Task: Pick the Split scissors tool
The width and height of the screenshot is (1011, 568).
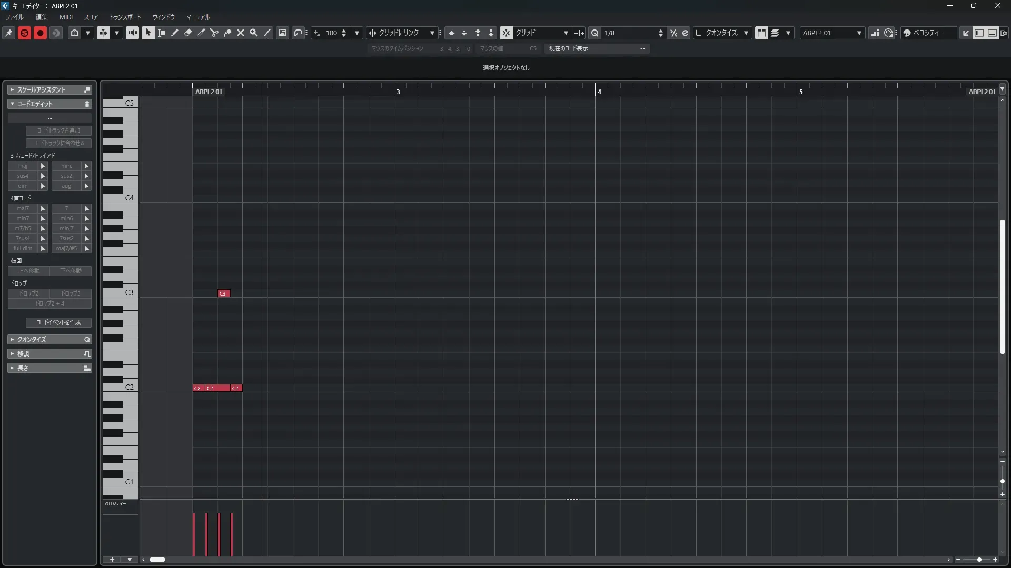Action: (x=214, y=33)
